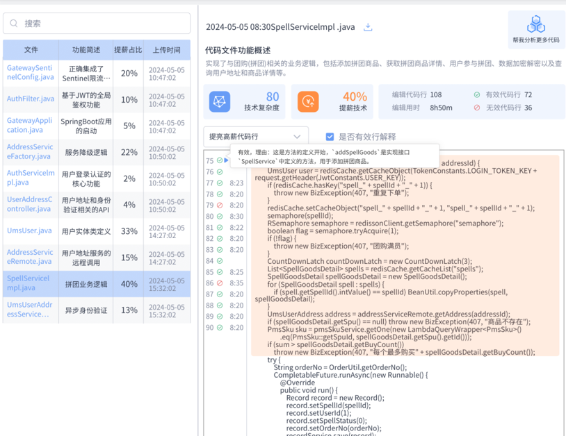Open the 提亮高薪代码行 dropdown
Image resolution: width=566 pixels, height=436 pixels.
255,137
